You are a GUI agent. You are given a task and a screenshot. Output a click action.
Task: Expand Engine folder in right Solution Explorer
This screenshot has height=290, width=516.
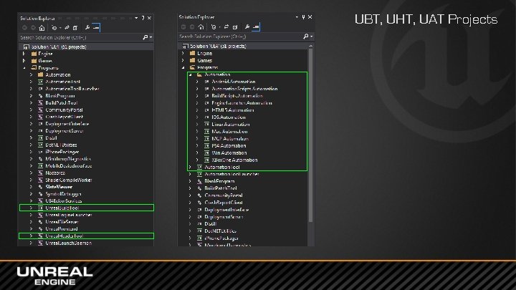pos(183,53)
